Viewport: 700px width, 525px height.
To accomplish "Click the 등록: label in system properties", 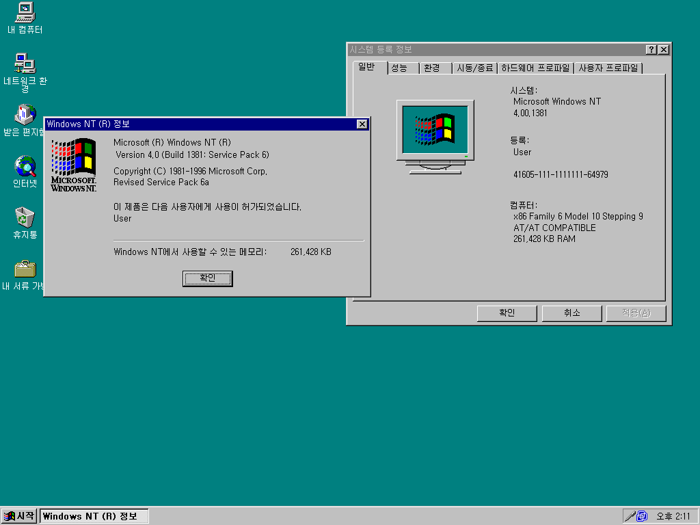I will (520, 140).
